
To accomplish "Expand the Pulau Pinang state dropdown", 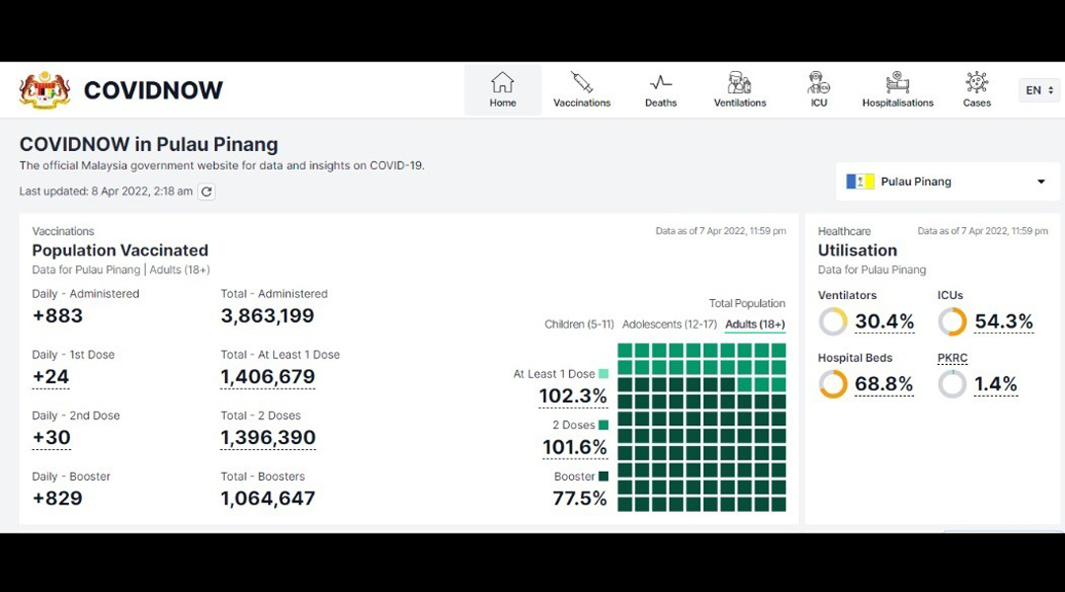I will click(948, 182).
